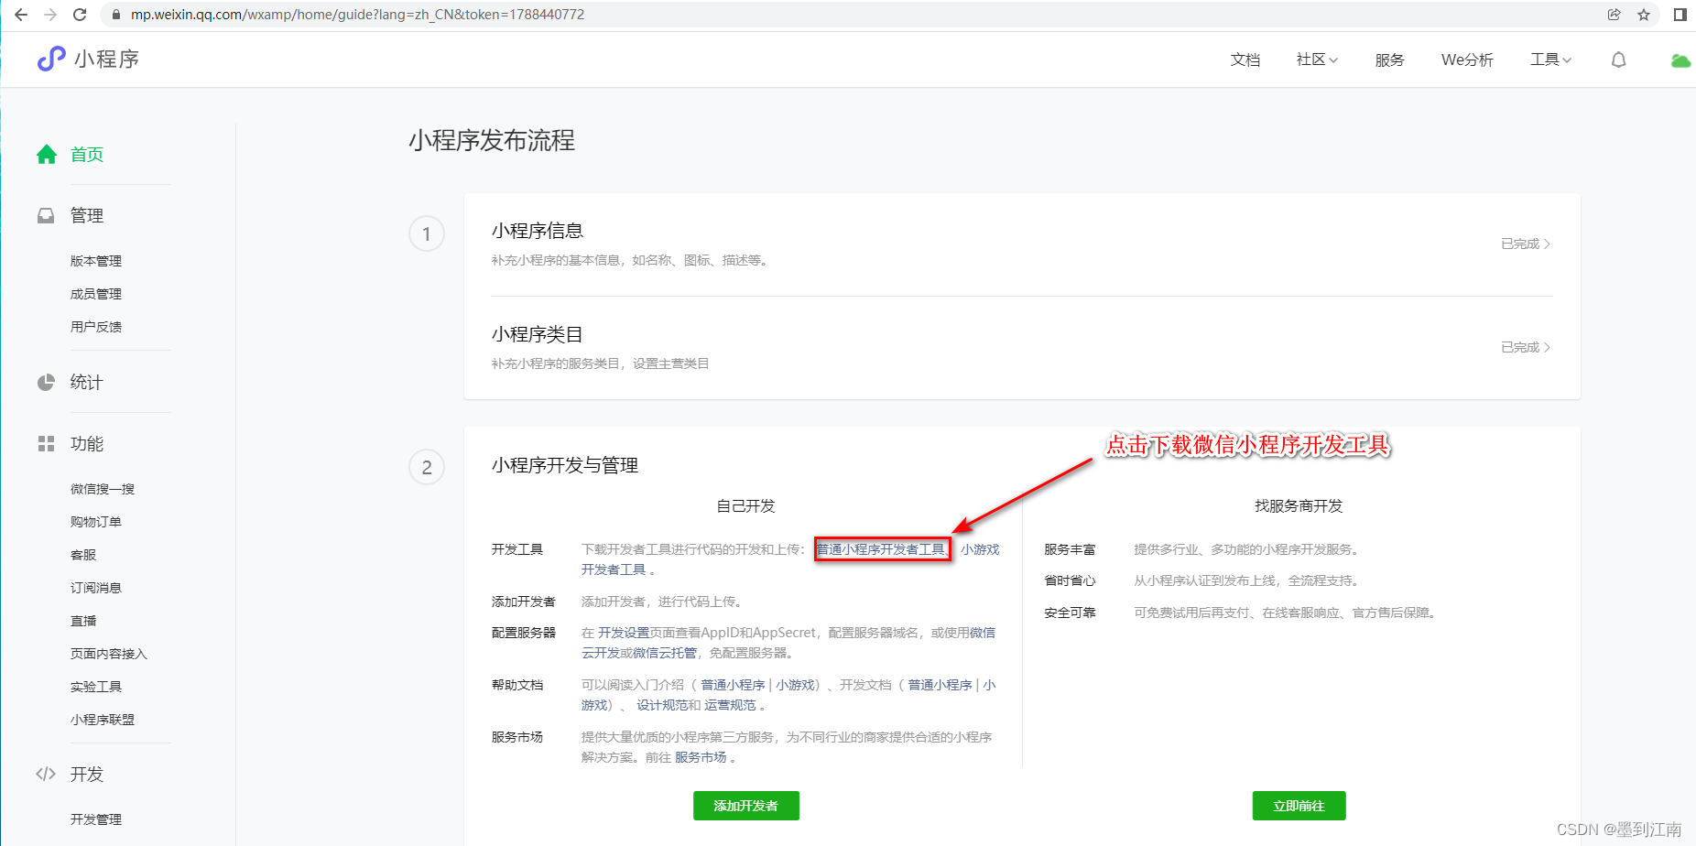Viewport: 1696px width, 846px height.
Task: Click the 功能 grid icon
Action: point(46,443)
